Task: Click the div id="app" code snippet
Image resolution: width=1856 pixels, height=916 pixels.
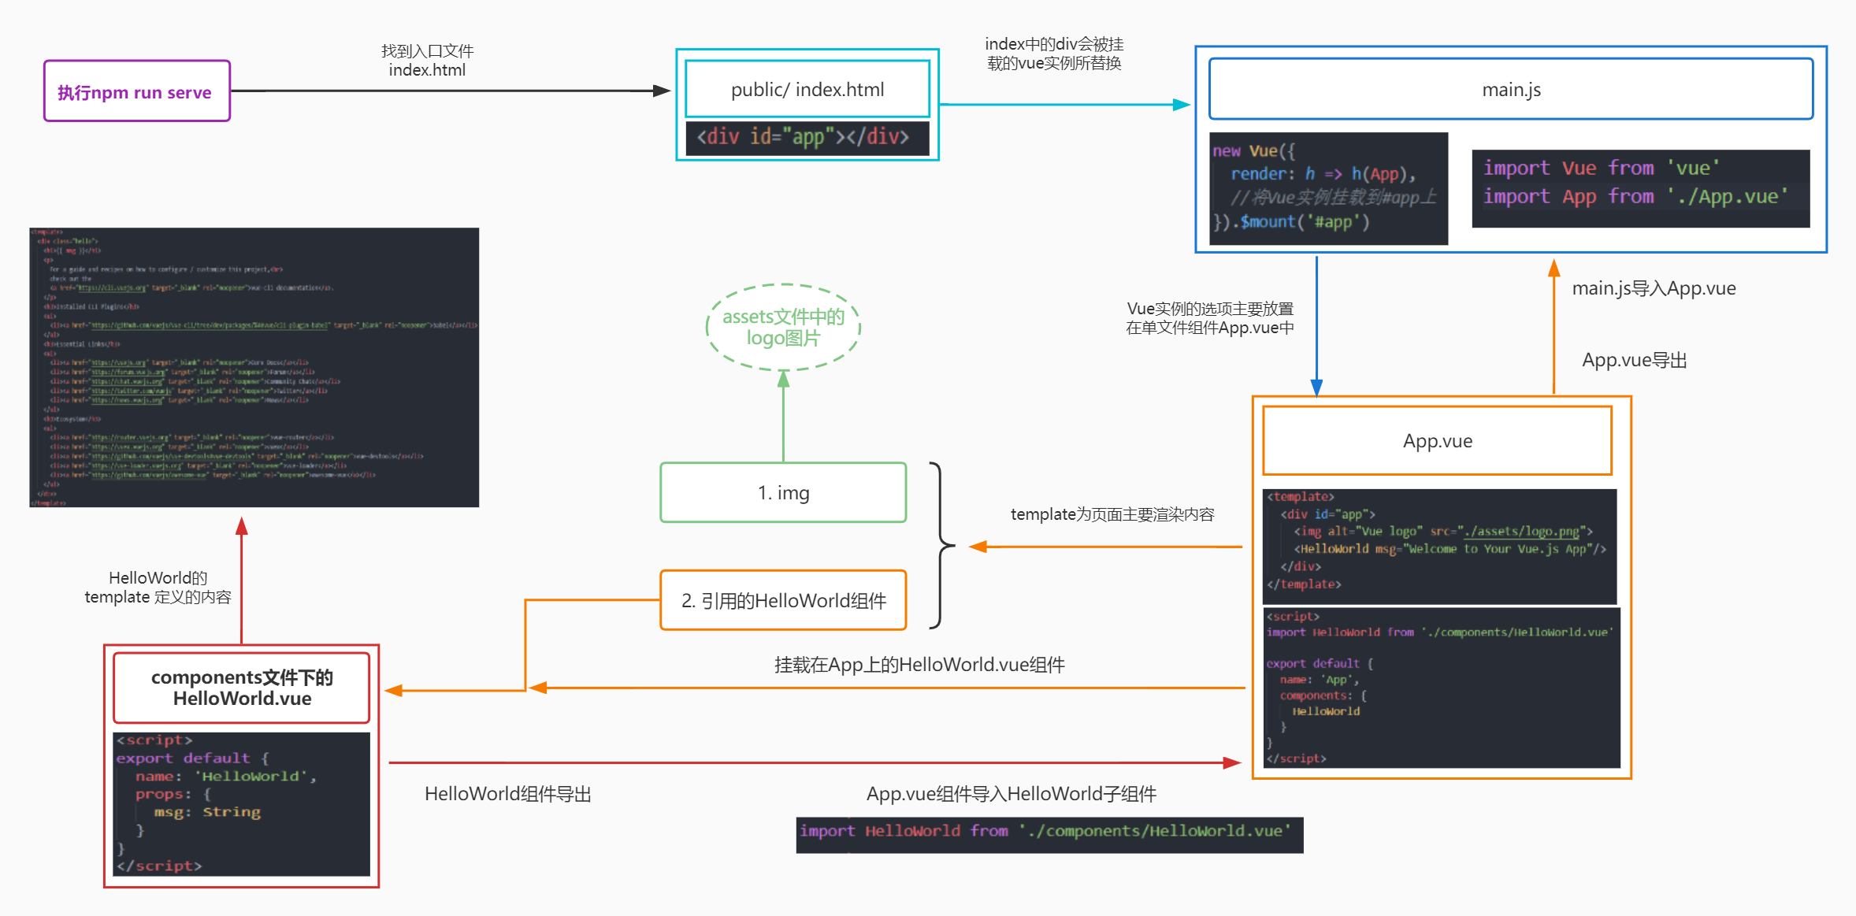Action: [807, 137]
